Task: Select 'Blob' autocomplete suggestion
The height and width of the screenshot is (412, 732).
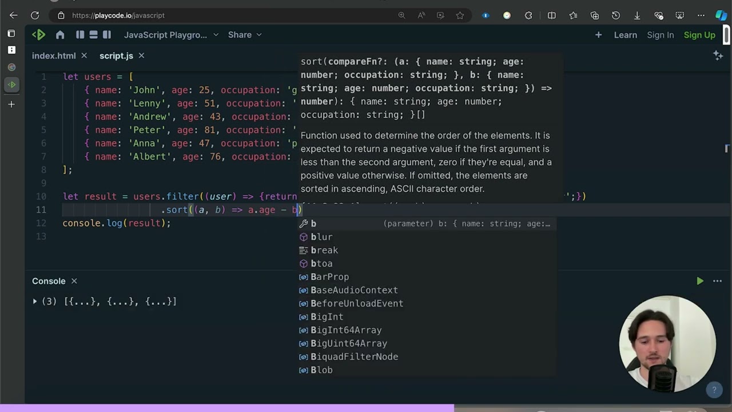Action: (x=427, y=370)
